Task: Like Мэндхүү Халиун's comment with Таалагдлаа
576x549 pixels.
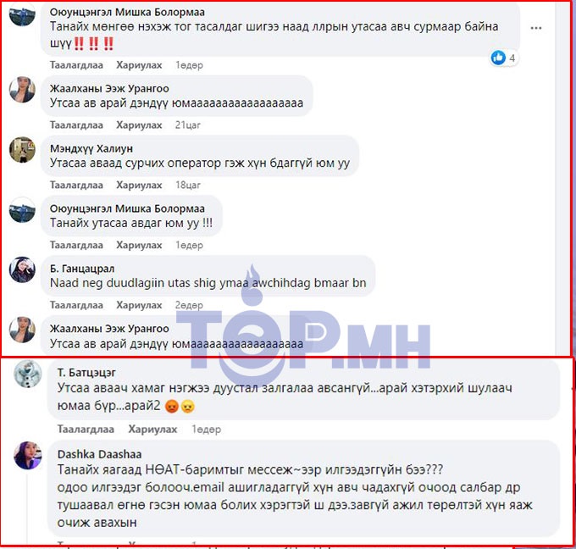Action: [76, 185]
